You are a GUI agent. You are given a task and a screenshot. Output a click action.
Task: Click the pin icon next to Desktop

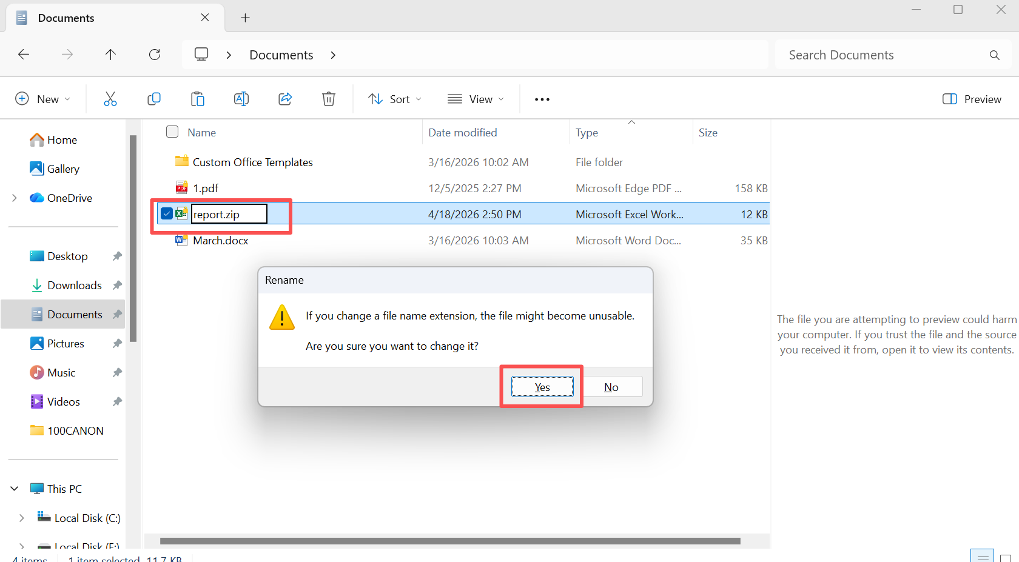point(117,256)
